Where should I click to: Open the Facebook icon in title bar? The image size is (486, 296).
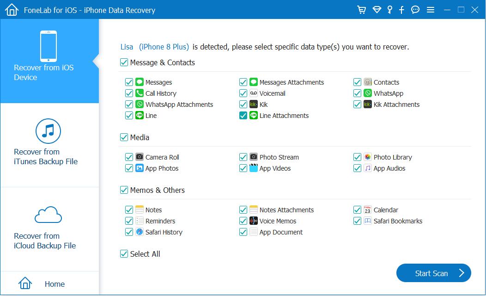[x=402, y=10]
